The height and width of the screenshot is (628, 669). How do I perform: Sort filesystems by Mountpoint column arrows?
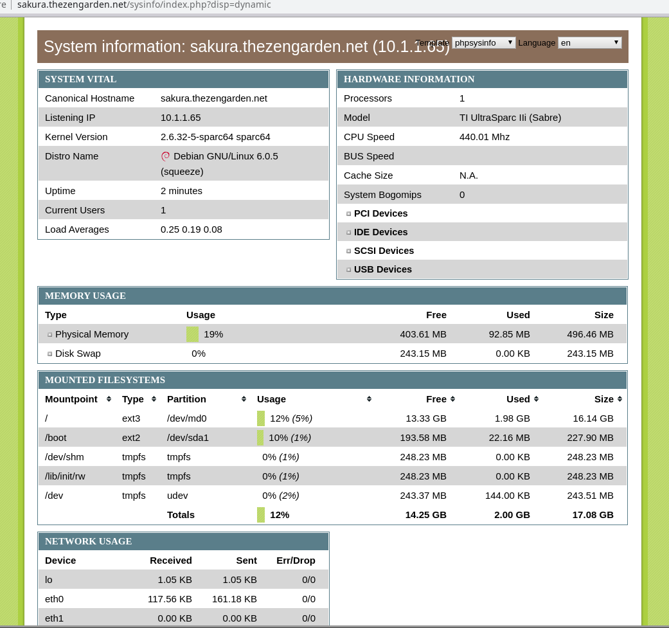click(109, 399)
